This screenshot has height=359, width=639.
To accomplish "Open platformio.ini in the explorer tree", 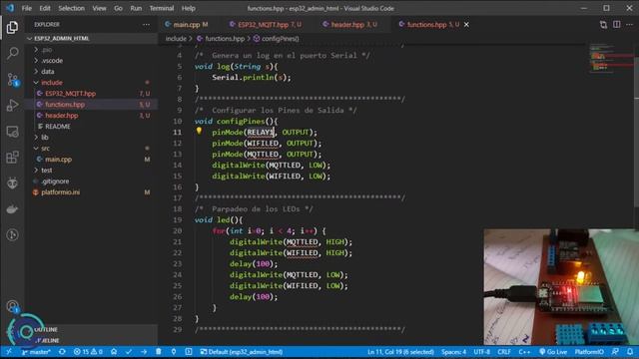I will [60, 192].
